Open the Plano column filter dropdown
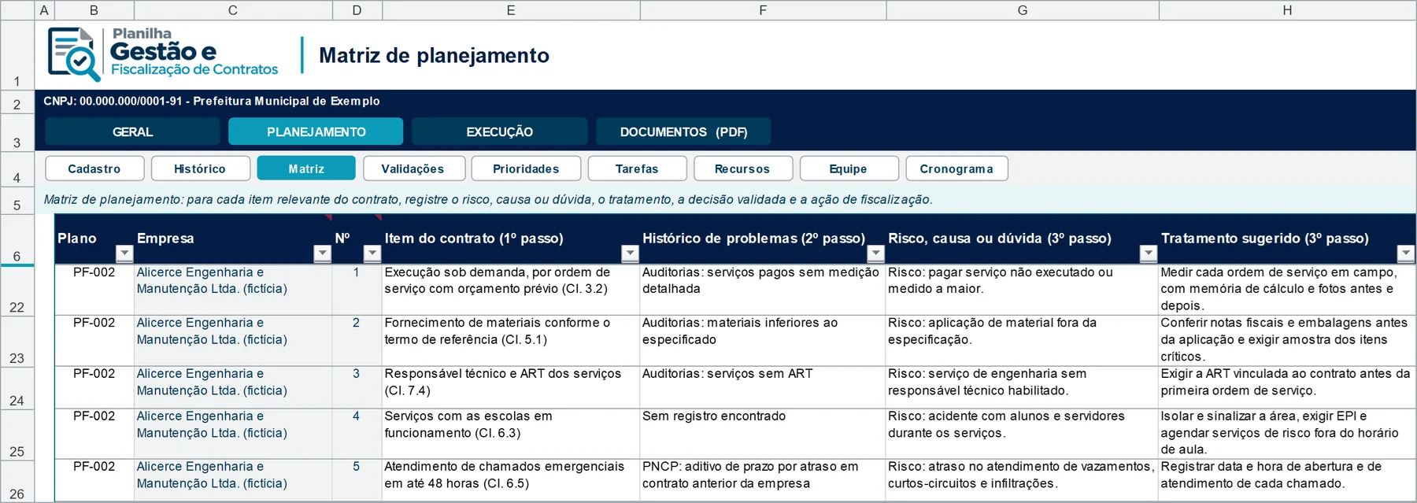The image size is (1417, 503). coord(124,253)
